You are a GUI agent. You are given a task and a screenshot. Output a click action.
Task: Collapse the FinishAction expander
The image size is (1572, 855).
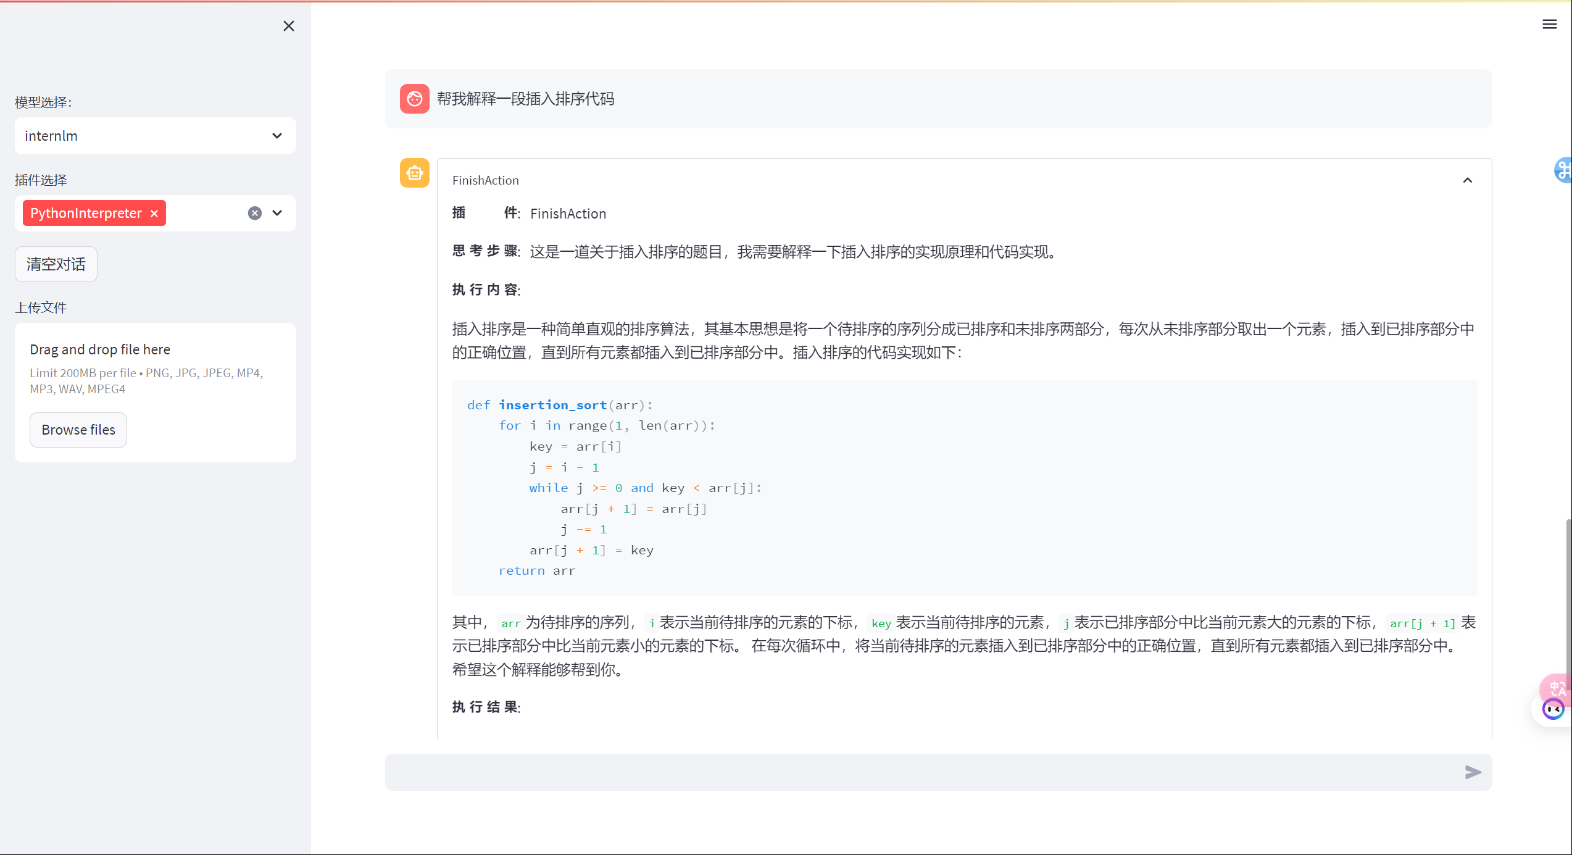click(1467, 180)
